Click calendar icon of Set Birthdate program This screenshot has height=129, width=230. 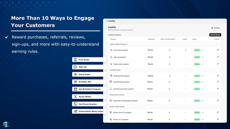tap(111, 82)
